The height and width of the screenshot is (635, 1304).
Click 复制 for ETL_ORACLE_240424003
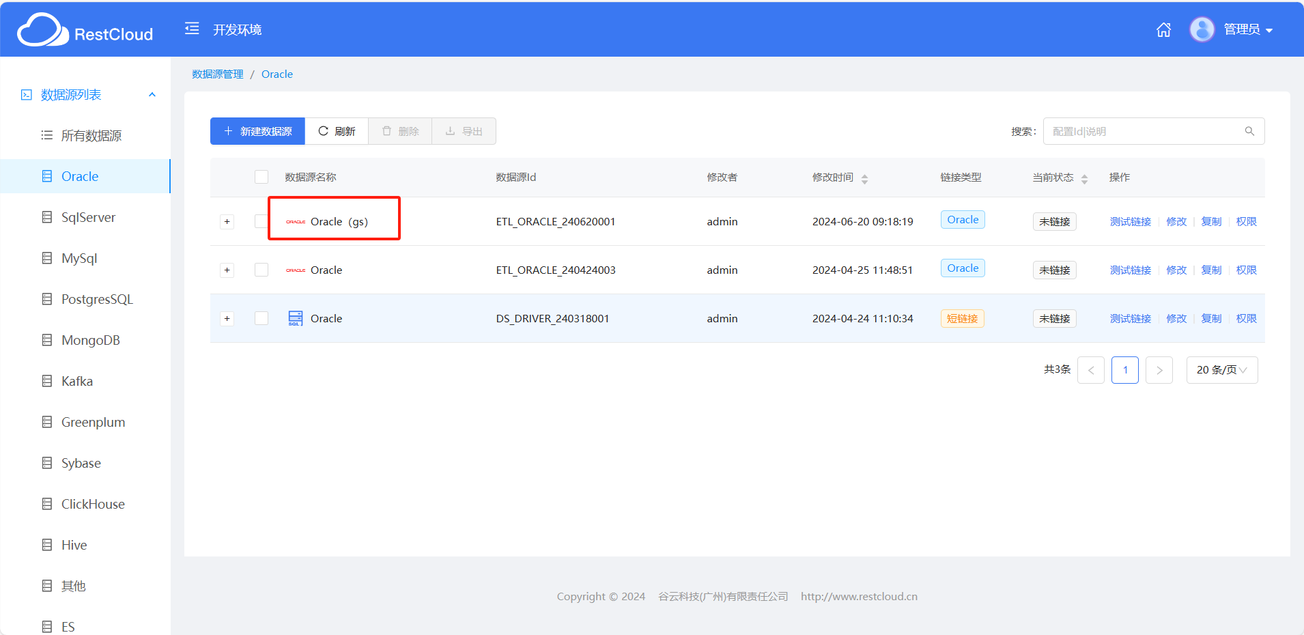click(x=1211, y=270)
